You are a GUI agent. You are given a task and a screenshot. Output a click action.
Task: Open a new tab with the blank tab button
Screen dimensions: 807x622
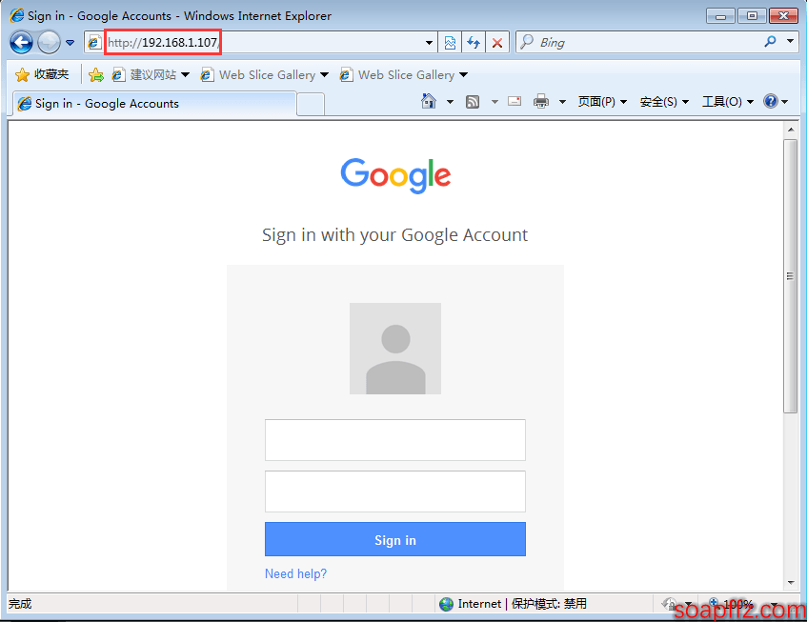[x=311, y=104]
